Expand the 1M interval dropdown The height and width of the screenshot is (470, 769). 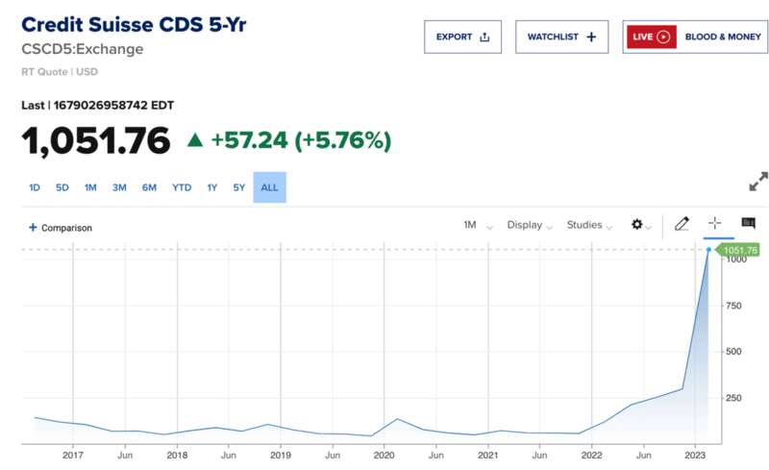click(x=477, y=225)
